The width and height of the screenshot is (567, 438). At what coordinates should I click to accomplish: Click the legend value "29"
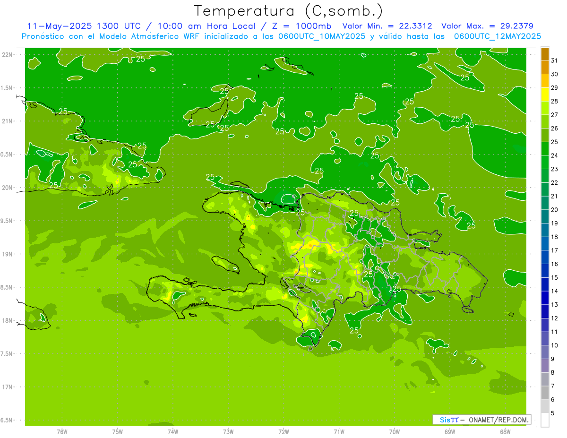click(555, 87)
